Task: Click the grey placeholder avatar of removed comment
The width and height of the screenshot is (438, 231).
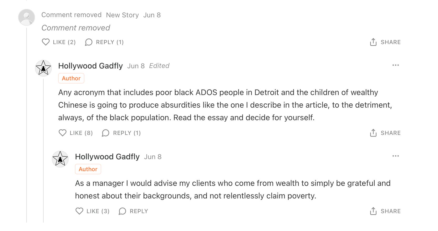Action: pos(27,17)
